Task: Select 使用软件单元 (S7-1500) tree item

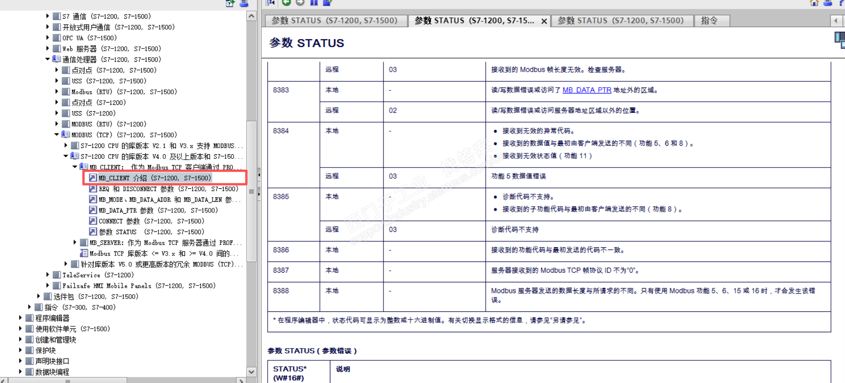Action: pos(73,329)
